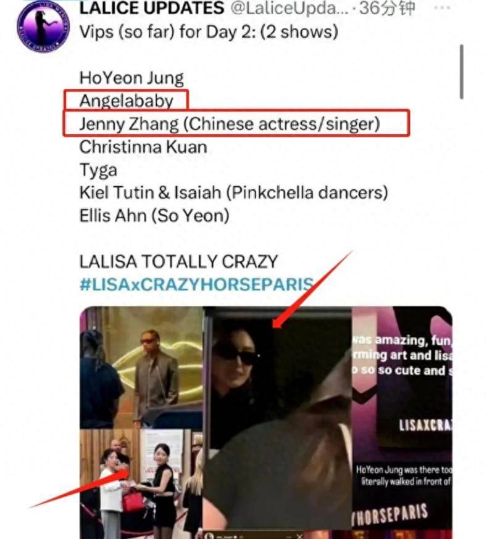Click the Jenny Zhang (Chinese actress/singer) line

click(x=230, y=124)
